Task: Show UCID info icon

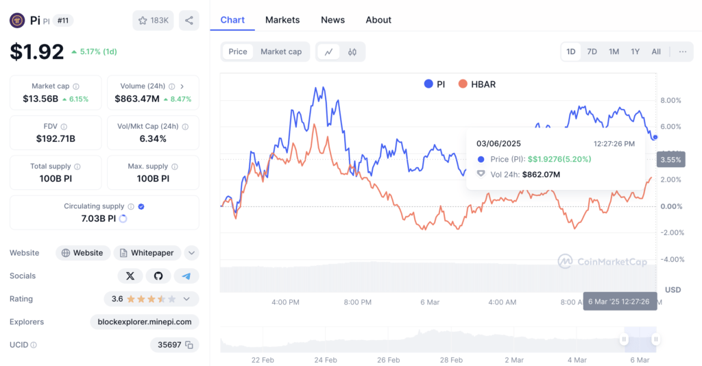Action: (34, 345)
